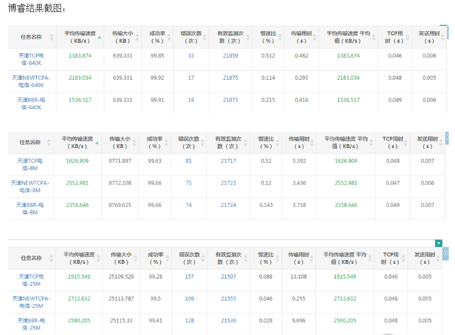Expand side panel arrow beside third table
Viewport: 455px width, 335px height.
point(446,253)
